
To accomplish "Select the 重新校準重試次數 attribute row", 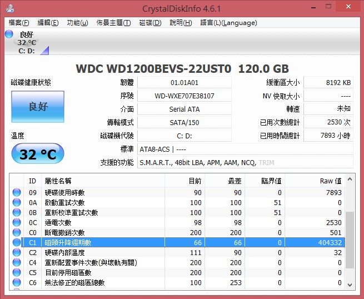I will coord(178,212).
